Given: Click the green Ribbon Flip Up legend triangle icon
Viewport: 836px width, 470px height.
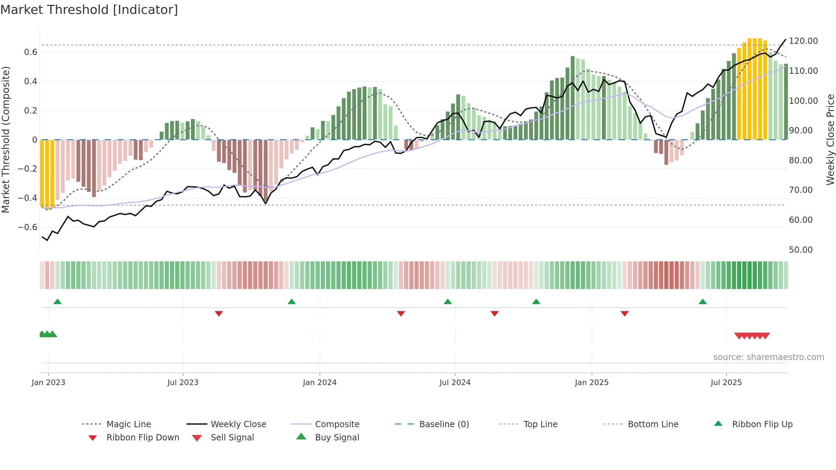Looking at the screenshot, I should (718, 423).
